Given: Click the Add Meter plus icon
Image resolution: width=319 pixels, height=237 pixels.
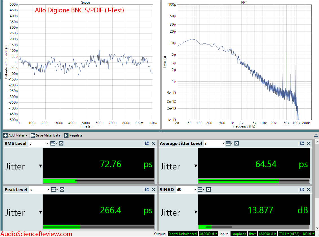Looking at the screenshot, I should tap(5, 135).
